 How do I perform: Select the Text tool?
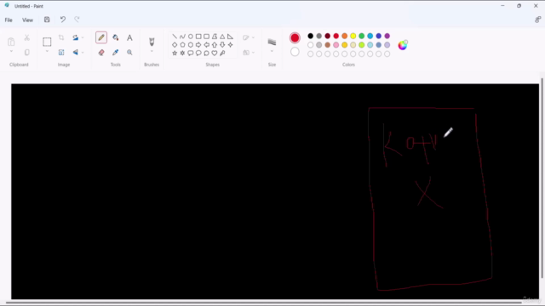pyautogui.click(x=129, y=37)
